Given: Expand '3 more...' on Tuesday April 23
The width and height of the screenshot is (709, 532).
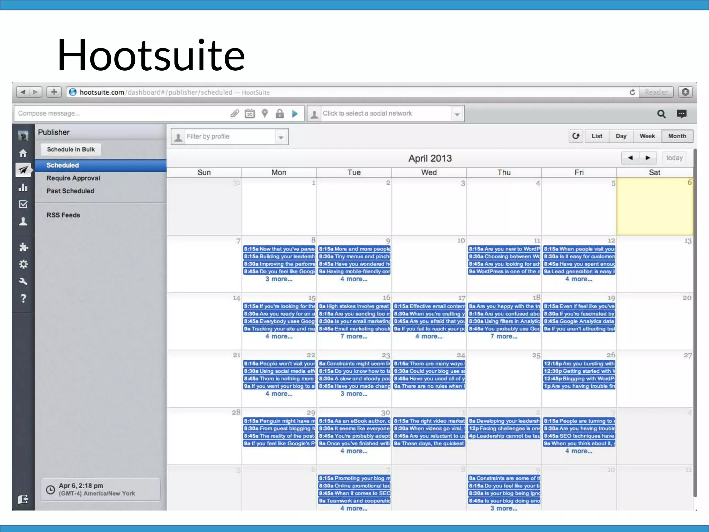Looking at the screenshot, I should click(354, 394).
